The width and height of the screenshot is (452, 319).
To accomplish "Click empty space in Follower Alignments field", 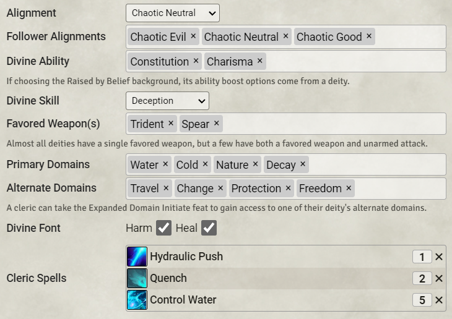I will coord(409,37).
